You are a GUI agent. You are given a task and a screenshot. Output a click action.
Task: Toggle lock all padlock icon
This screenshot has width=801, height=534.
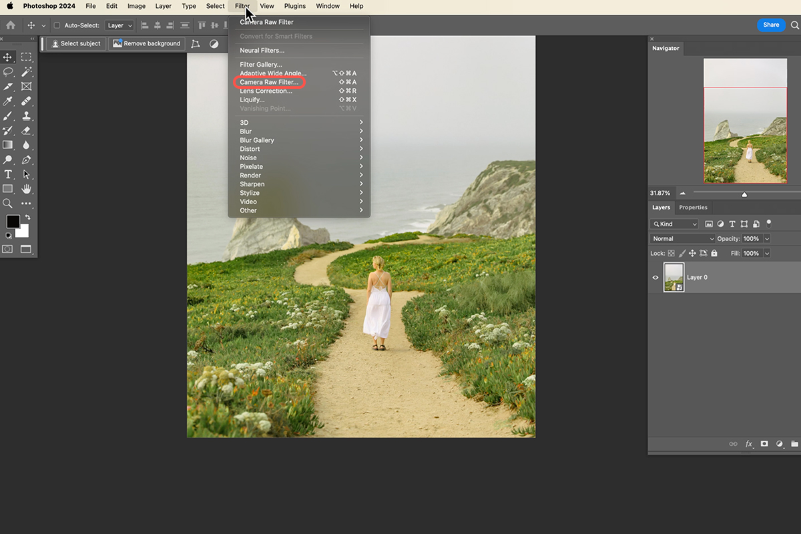point(714,254)
